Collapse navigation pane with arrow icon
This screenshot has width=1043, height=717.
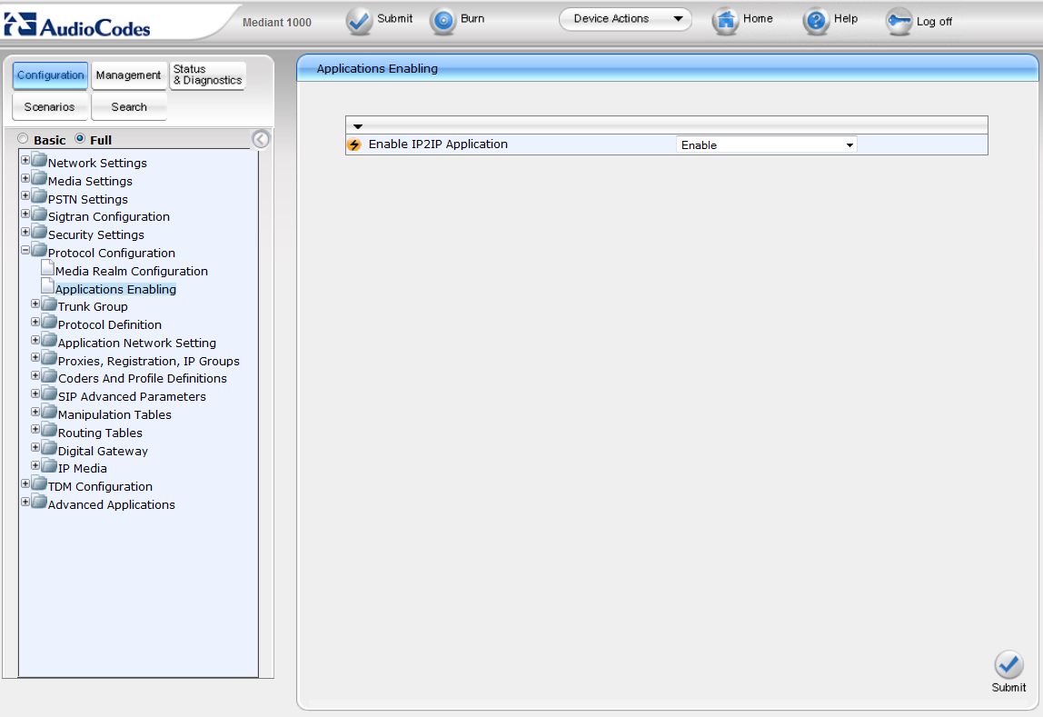(261, 139)
